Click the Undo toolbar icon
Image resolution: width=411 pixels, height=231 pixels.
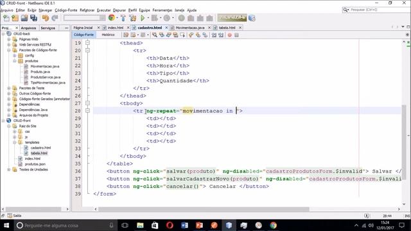(x=46, y=18)
